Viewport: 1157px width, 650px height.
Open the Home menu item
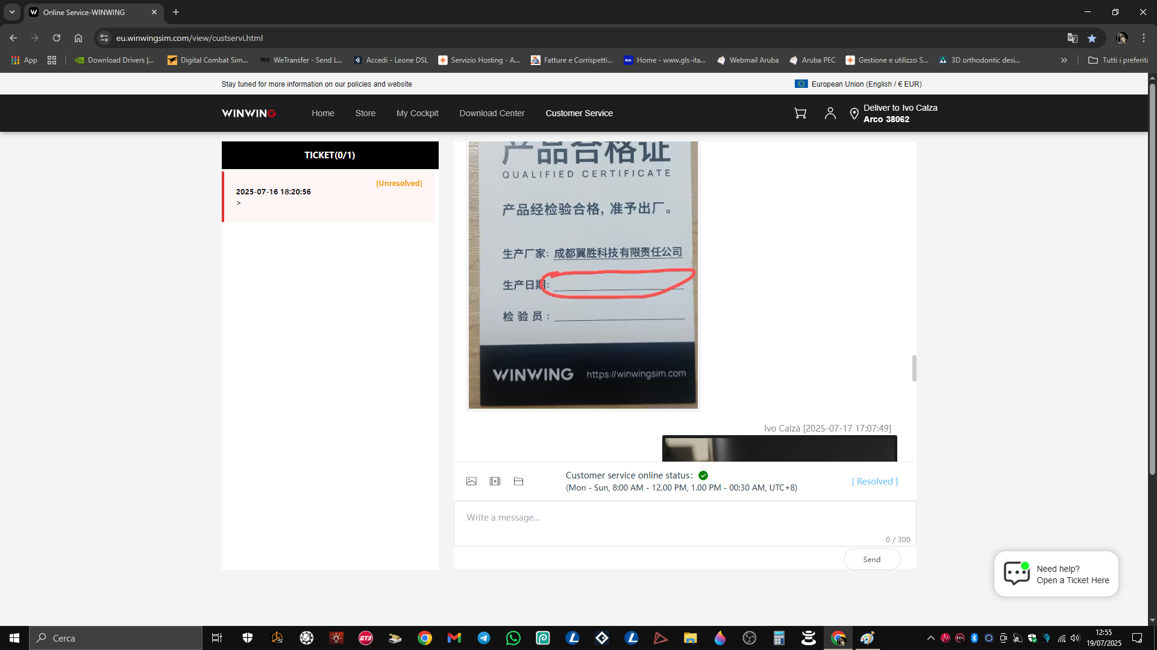[x=323, y=113]
